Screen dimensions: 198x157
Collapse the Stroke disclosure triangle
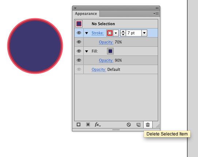point(87,33)
